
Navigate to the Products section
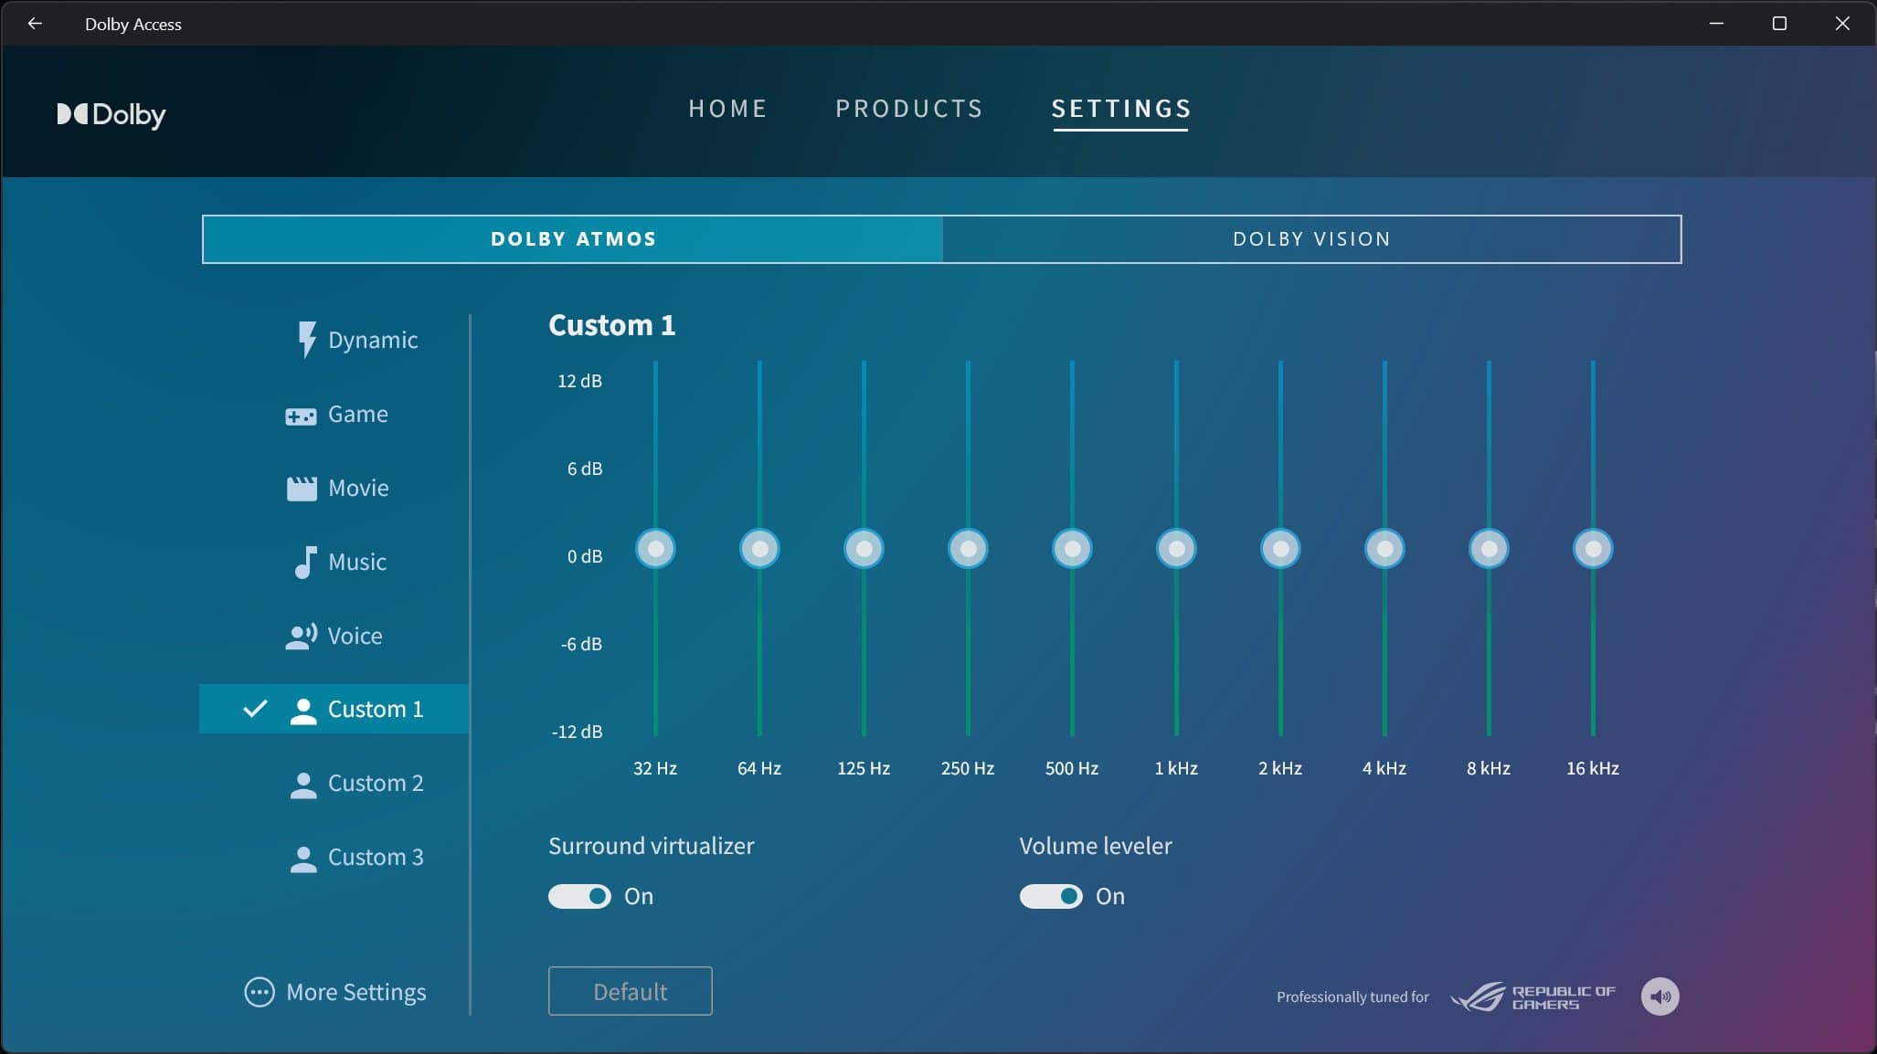tap(910, 109)
